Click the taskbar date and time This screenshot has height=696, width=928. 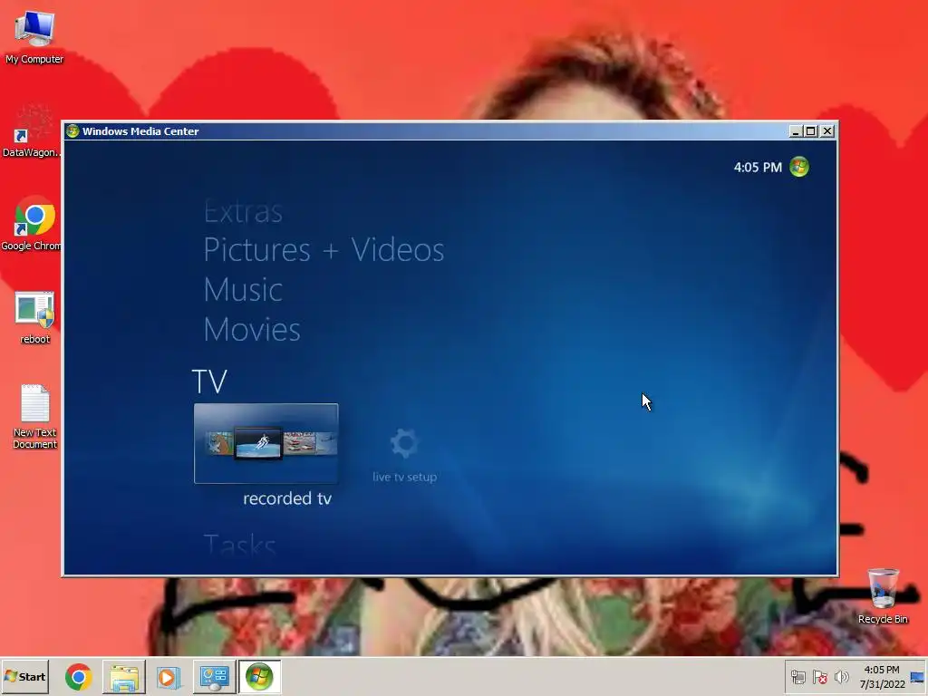click(x=882, y=677)
